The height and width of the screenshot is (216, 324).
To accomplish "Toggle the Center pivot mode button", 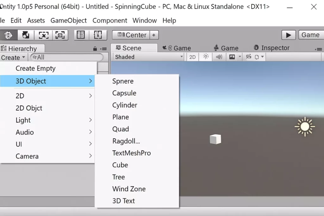I will [132, 35].
